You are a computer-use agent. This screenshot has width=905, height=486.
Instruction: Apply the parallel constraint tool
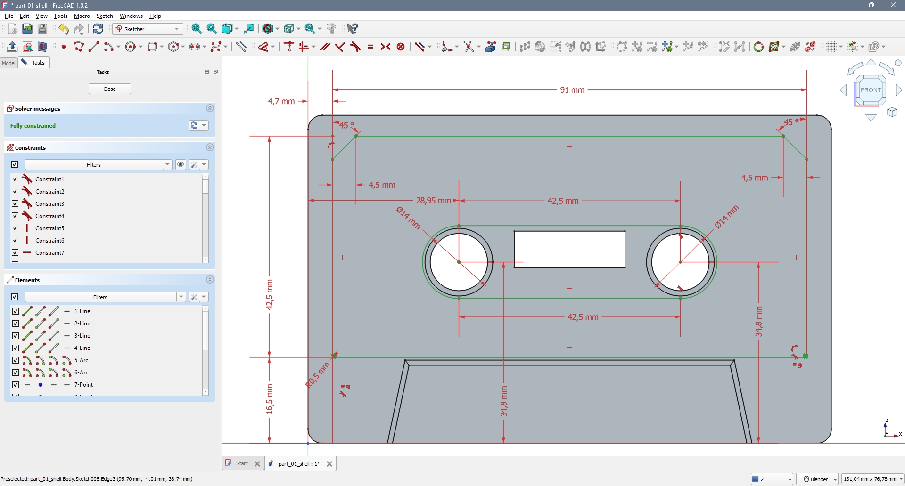[325, 47]
